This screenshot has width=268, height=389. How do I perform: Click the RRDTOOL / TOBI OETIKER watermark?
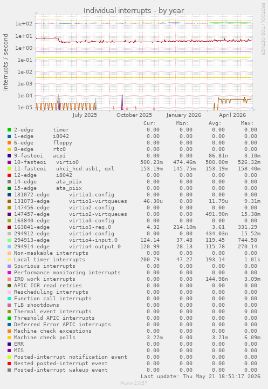[x=263, y=29]
